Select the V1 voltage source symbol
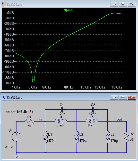The image size is (138, 161). (x=16, y=137)
